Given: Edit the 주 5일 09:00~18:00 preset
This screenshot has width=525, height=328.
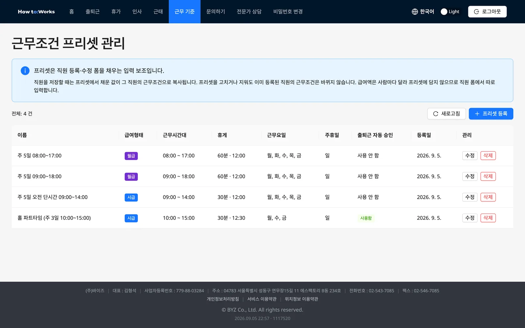Looking at the screenshot, I should (x=470, y=176).
